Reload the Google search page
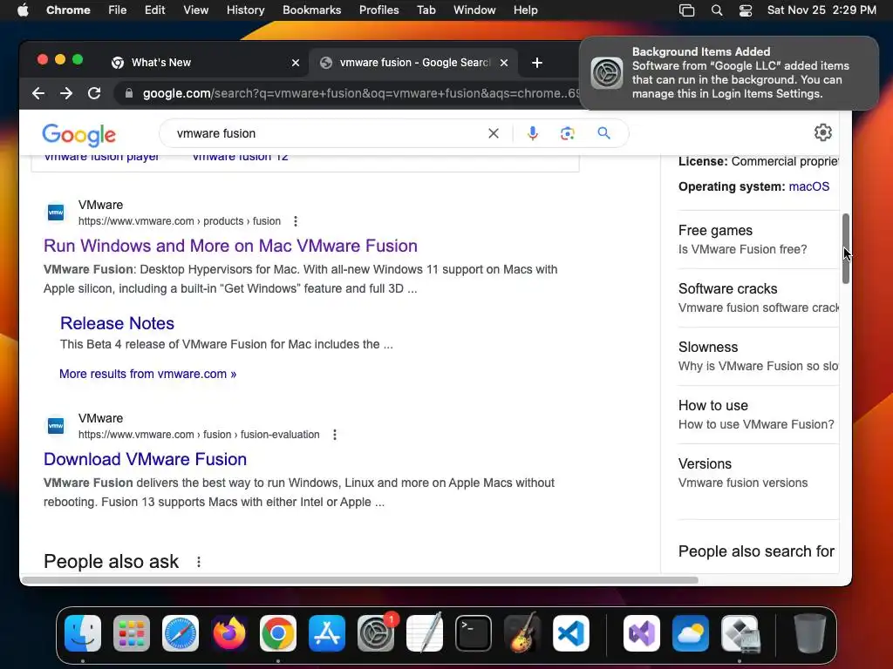The width and height of the screenshot is (893, 669). 94,93
